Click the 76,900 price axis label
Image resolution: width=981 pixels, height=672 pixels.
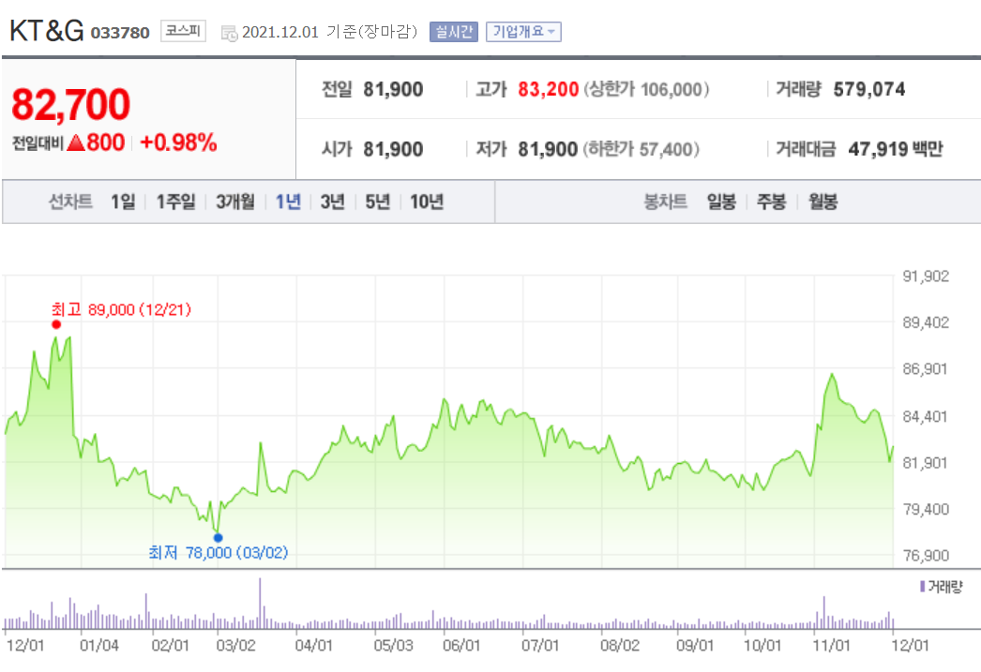(926, 555)
